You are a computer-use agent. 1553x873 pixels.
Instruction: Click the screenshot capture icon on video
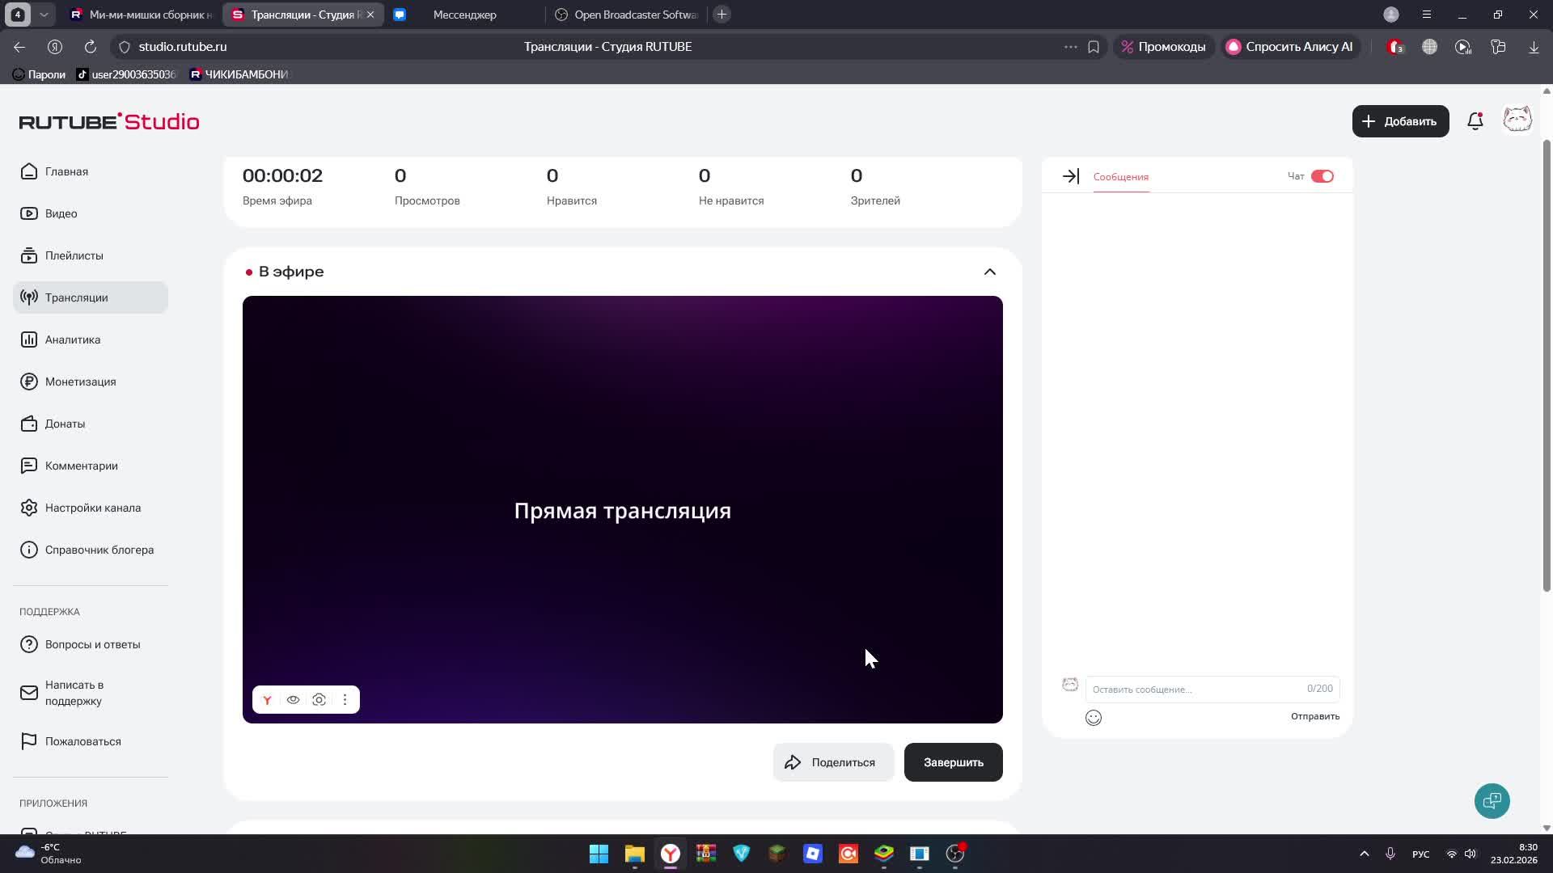coord(319,700)
